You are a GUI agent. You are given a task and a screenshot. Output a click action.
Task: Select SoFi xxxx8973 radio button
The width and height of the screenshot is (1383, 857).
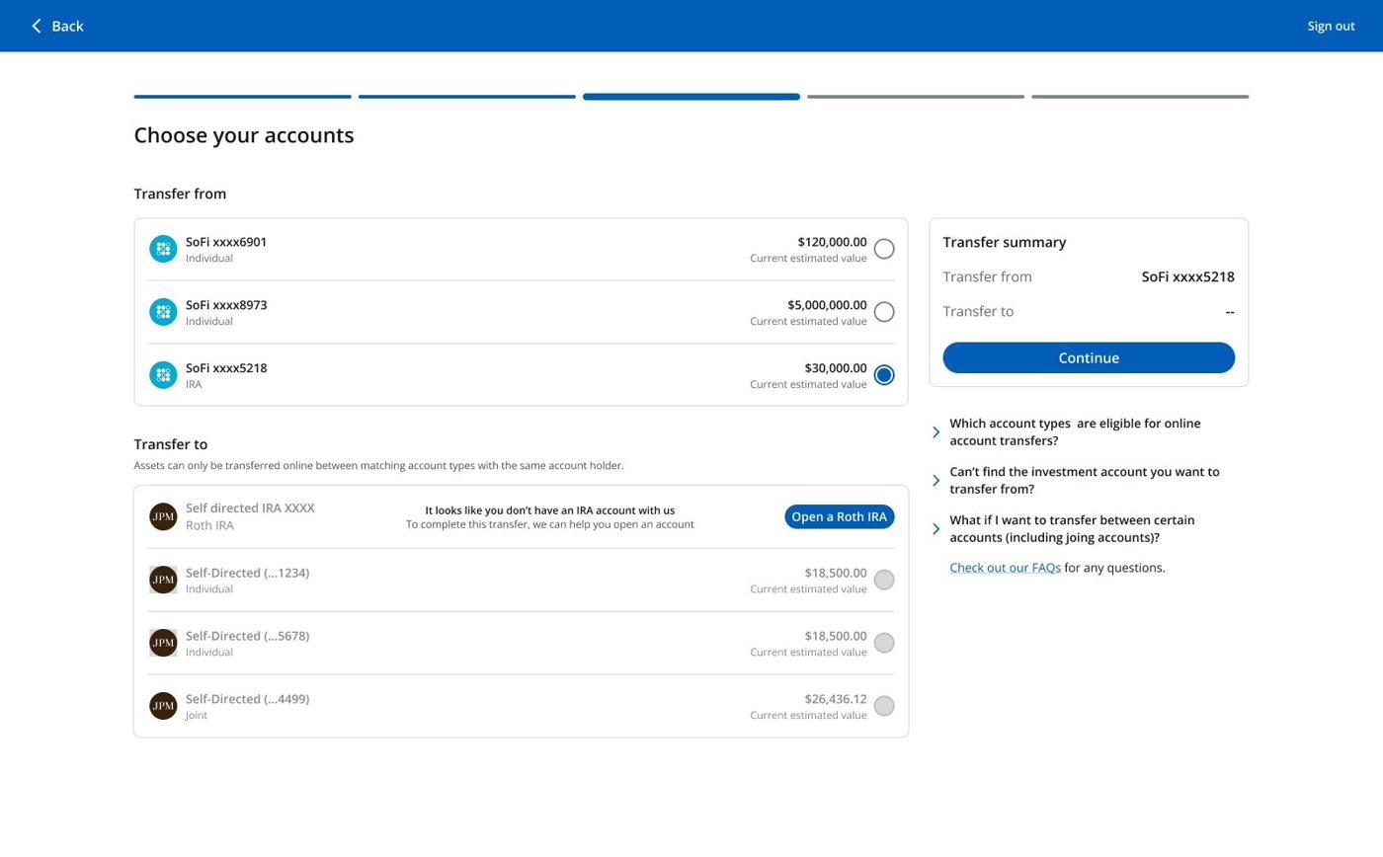pos(884,312)
